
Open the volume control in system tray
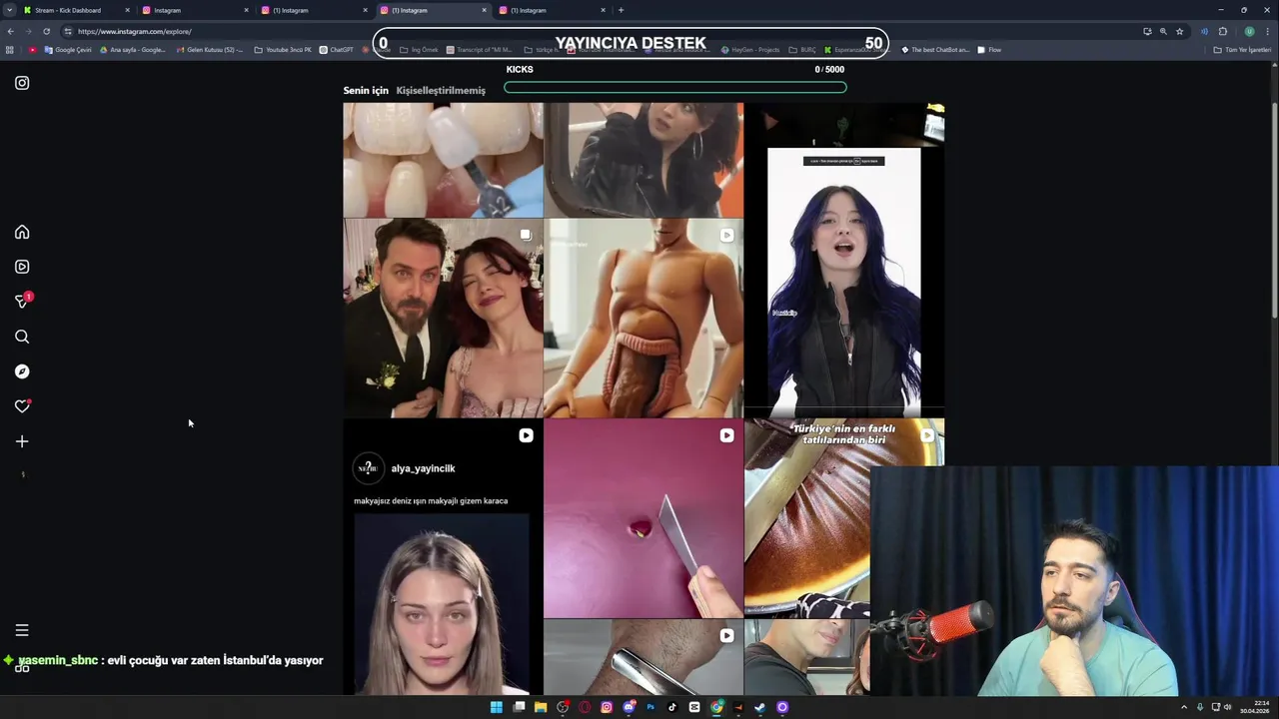point(1228,707)
